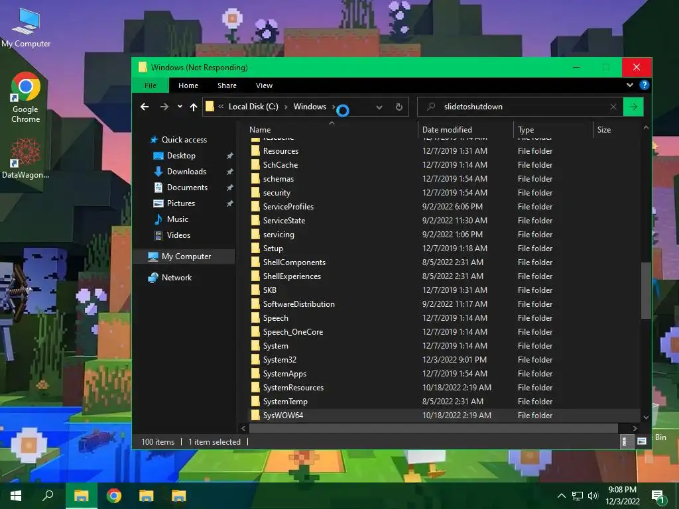The height and width of the screenshot is (509, 679).
Task: Select the servicing folder
Action: (278, 234)
